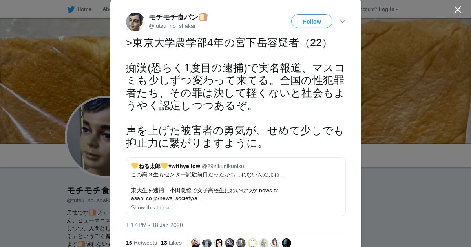Open the dark round last liker avatar

(287, 243)
